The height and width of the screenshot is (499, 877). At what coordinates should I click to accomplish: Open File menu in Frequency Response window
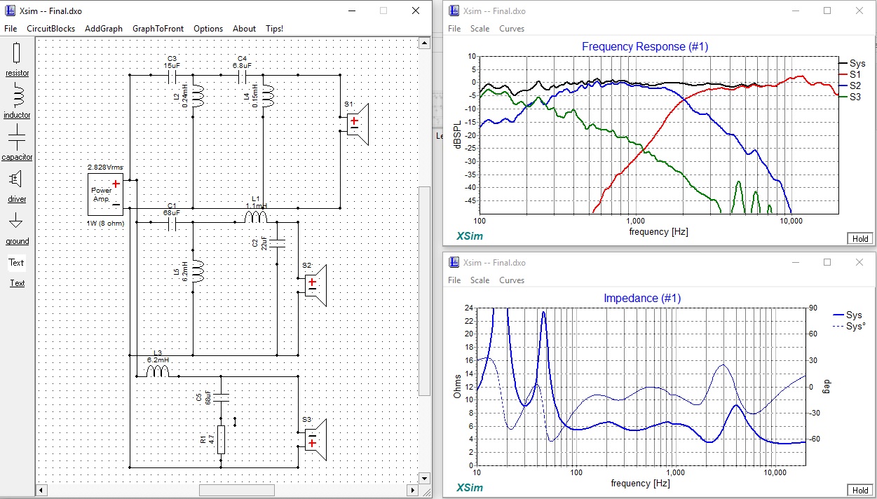pyautogui.click(x=454, y=29)
